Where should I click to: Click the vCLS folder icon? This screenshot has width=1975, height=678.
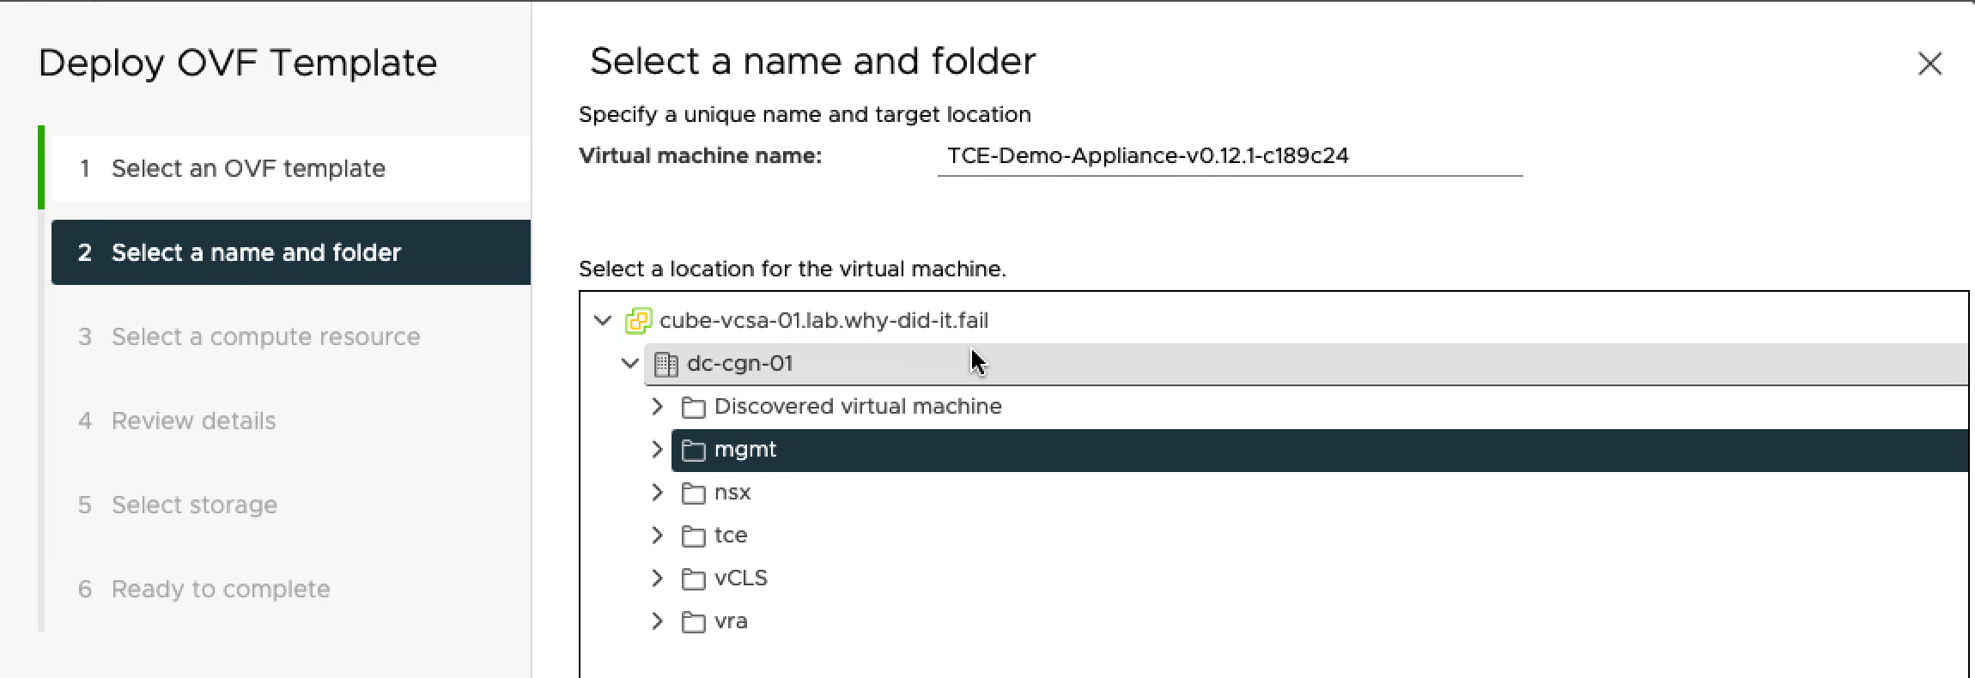pos(693,578)
